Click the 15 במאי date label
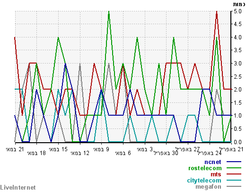Screen dimensions: 246x192 [x=58, y=149]
